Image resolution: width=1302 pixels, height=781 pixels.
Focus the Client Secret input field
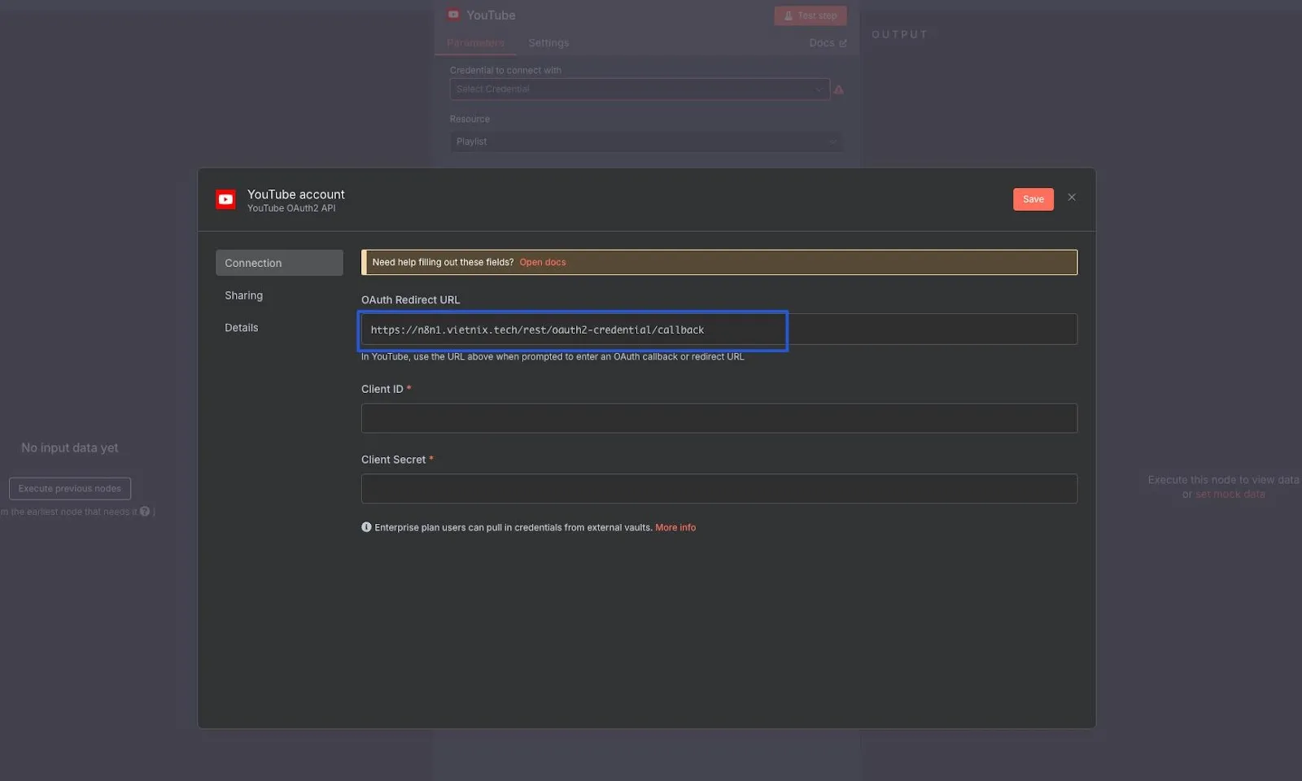[719, 488]
